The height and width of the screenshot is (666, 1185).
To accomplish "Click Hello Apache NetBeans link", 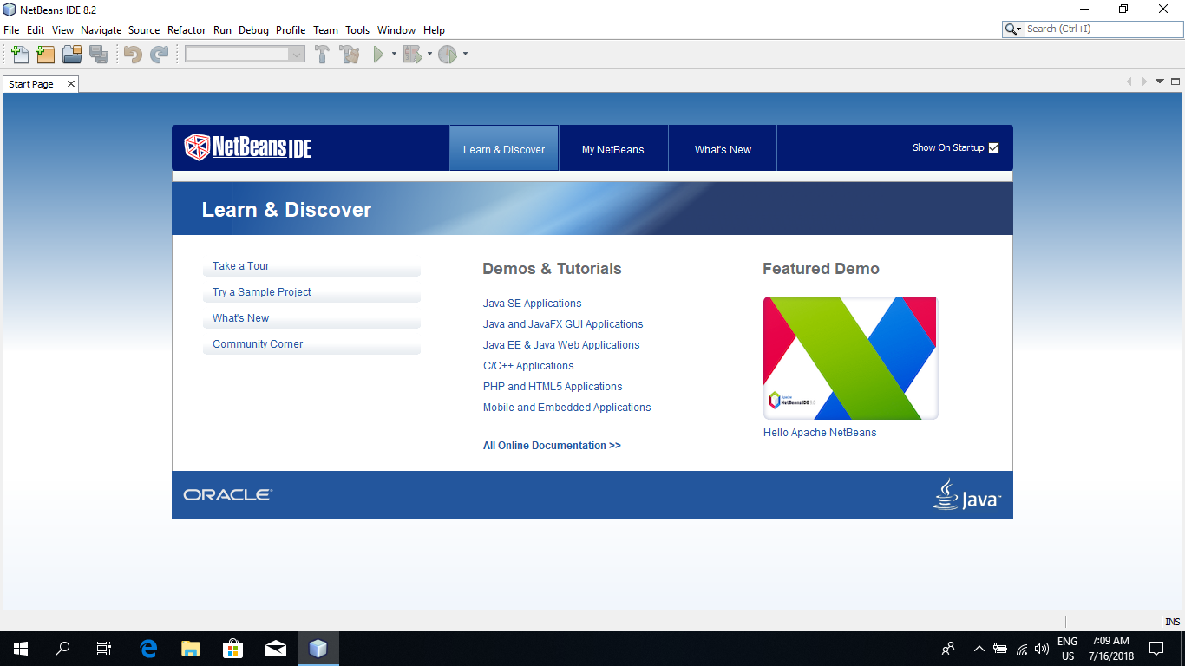I will [820, 433].
